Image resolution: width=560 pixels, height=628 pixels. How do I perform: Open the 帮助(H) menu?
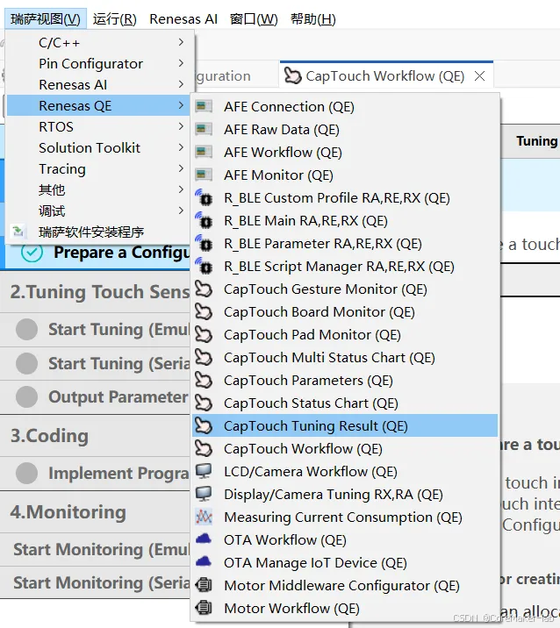pyautogui.click(x=313, y=18)
